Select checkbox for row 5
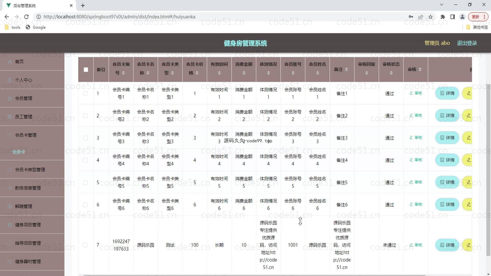 [85, 182]
